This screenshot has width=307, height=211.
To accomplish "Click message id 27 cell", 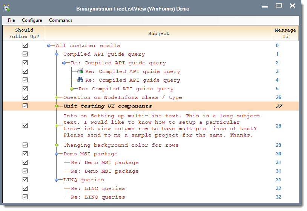I will point(279,106).
